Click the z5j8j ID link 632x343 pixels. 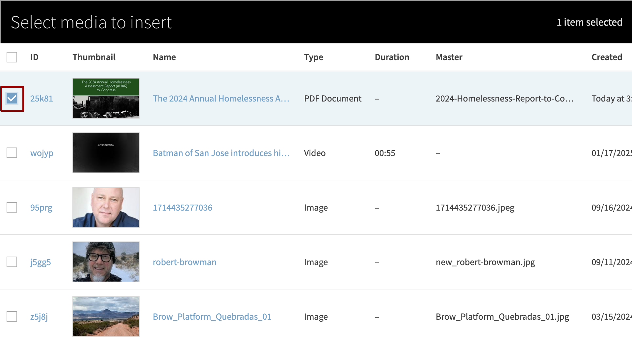point(39,317)
